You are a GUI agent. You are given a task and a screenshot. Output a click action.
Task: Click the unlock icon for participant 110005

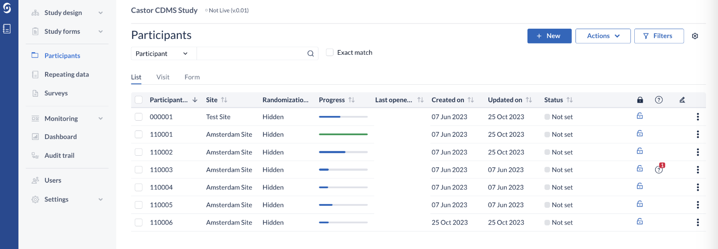point(639,204)
